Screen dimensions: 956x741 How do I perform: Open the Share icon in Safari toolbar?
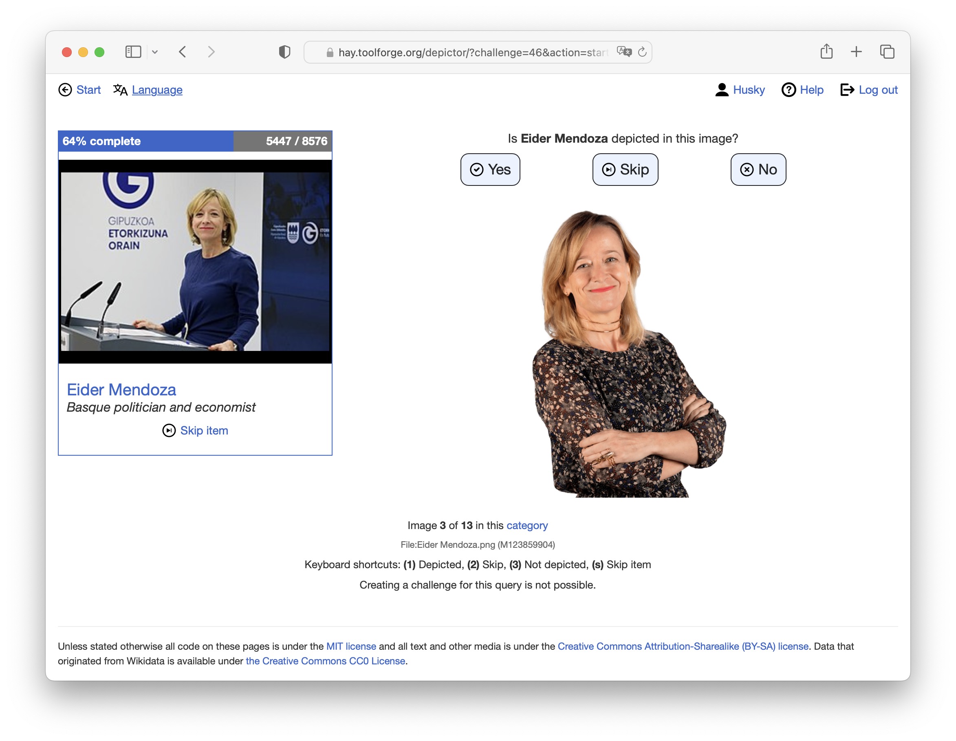coord(826,51)
